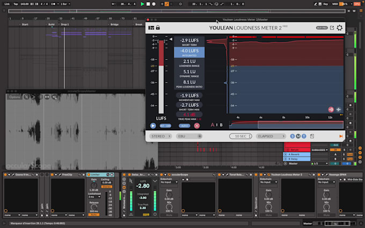Open the 10 SEC time window selector

coord(240,136)
